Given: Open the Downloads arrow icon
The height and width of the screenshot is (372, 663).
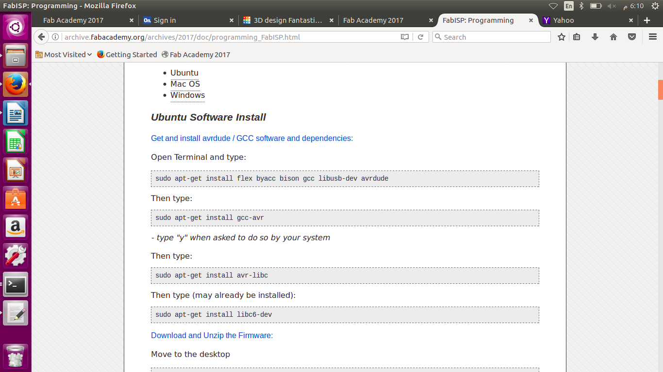Looking at the screenshot, I should click(595, 37).
